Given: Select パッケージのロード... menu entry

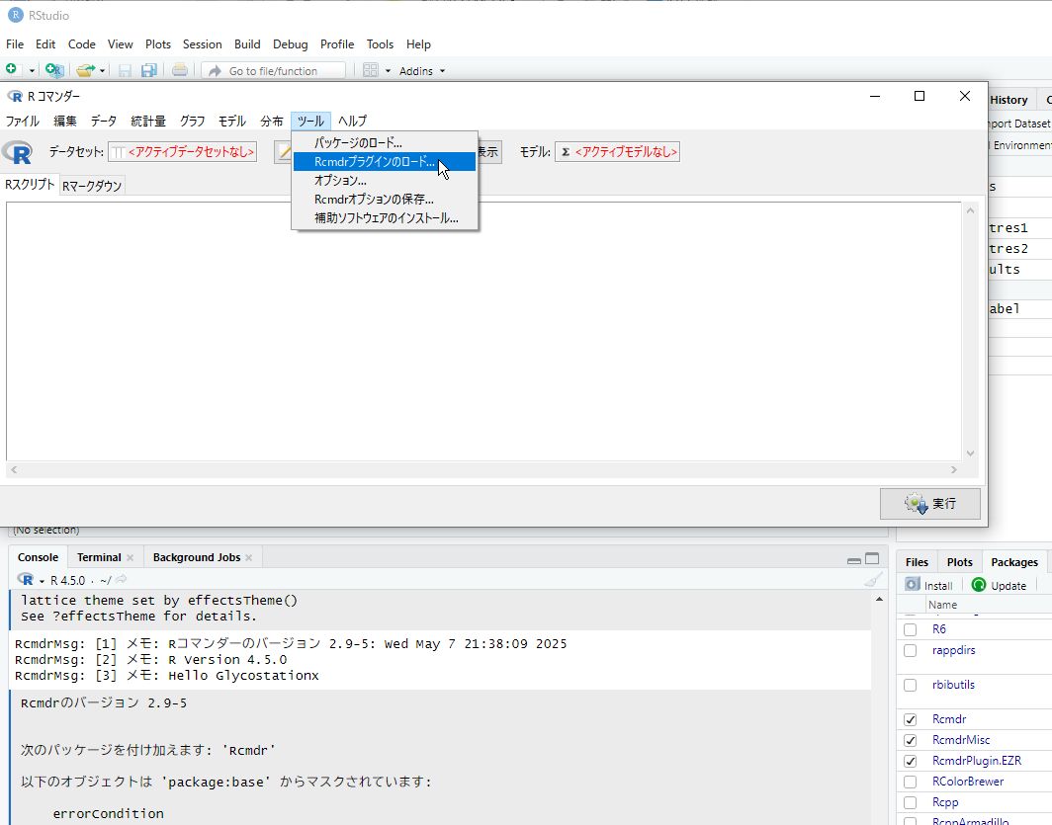Looking at the screenshot, I should (385, 142).
